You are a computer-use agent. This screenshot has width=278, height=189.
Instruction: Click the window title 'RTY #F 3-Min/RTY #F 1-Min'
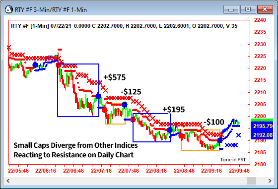51,10
